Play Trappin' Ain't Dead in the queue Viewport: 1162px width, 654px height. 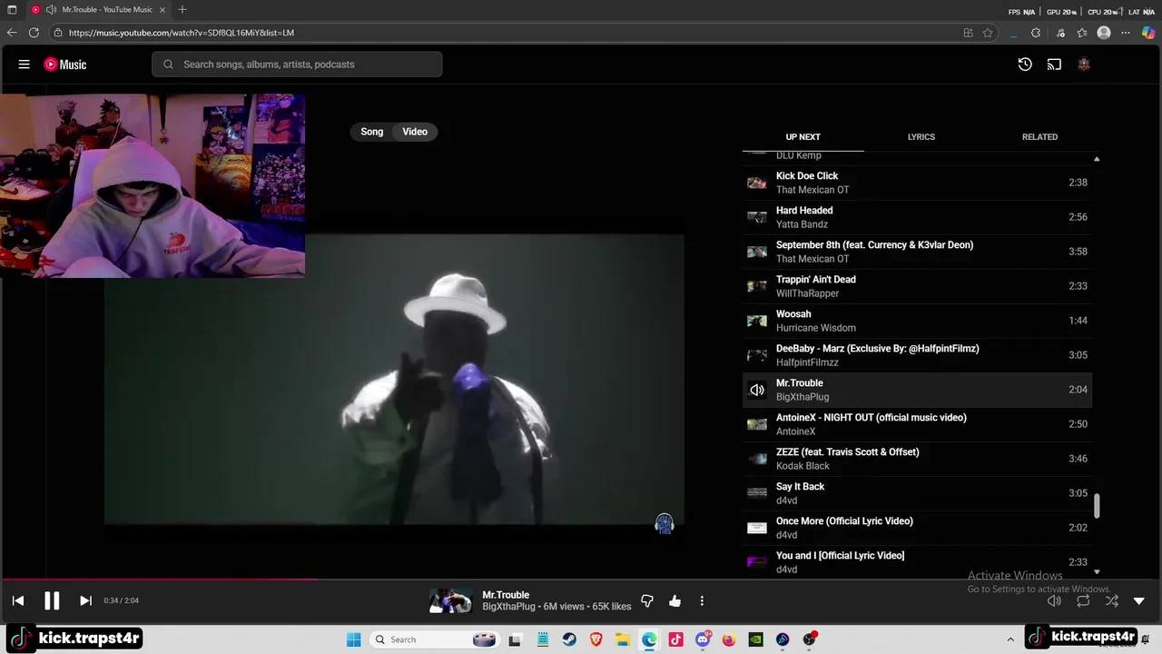pos(917,286)
